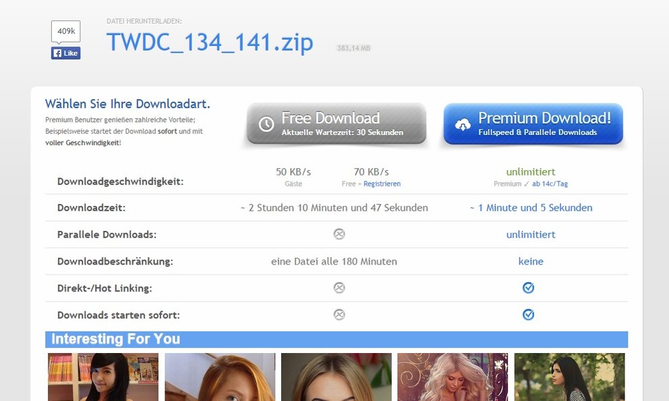Open the fourth thumbnail with curly blonde hair
The width and height of the screenshot is (669, 401).
(x=453, y=377)
